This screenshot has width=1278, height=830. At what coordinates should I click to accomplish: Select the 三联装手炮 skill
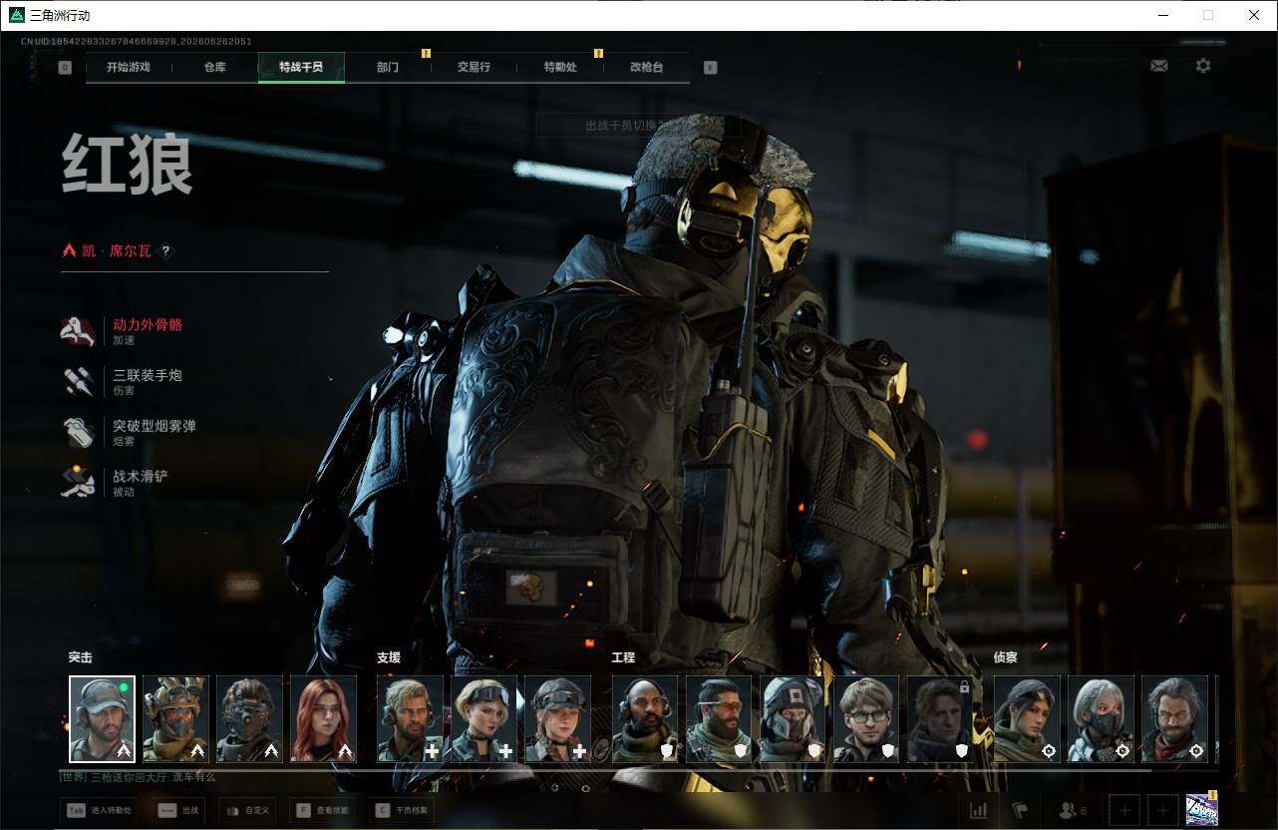(x=122, y=382)
